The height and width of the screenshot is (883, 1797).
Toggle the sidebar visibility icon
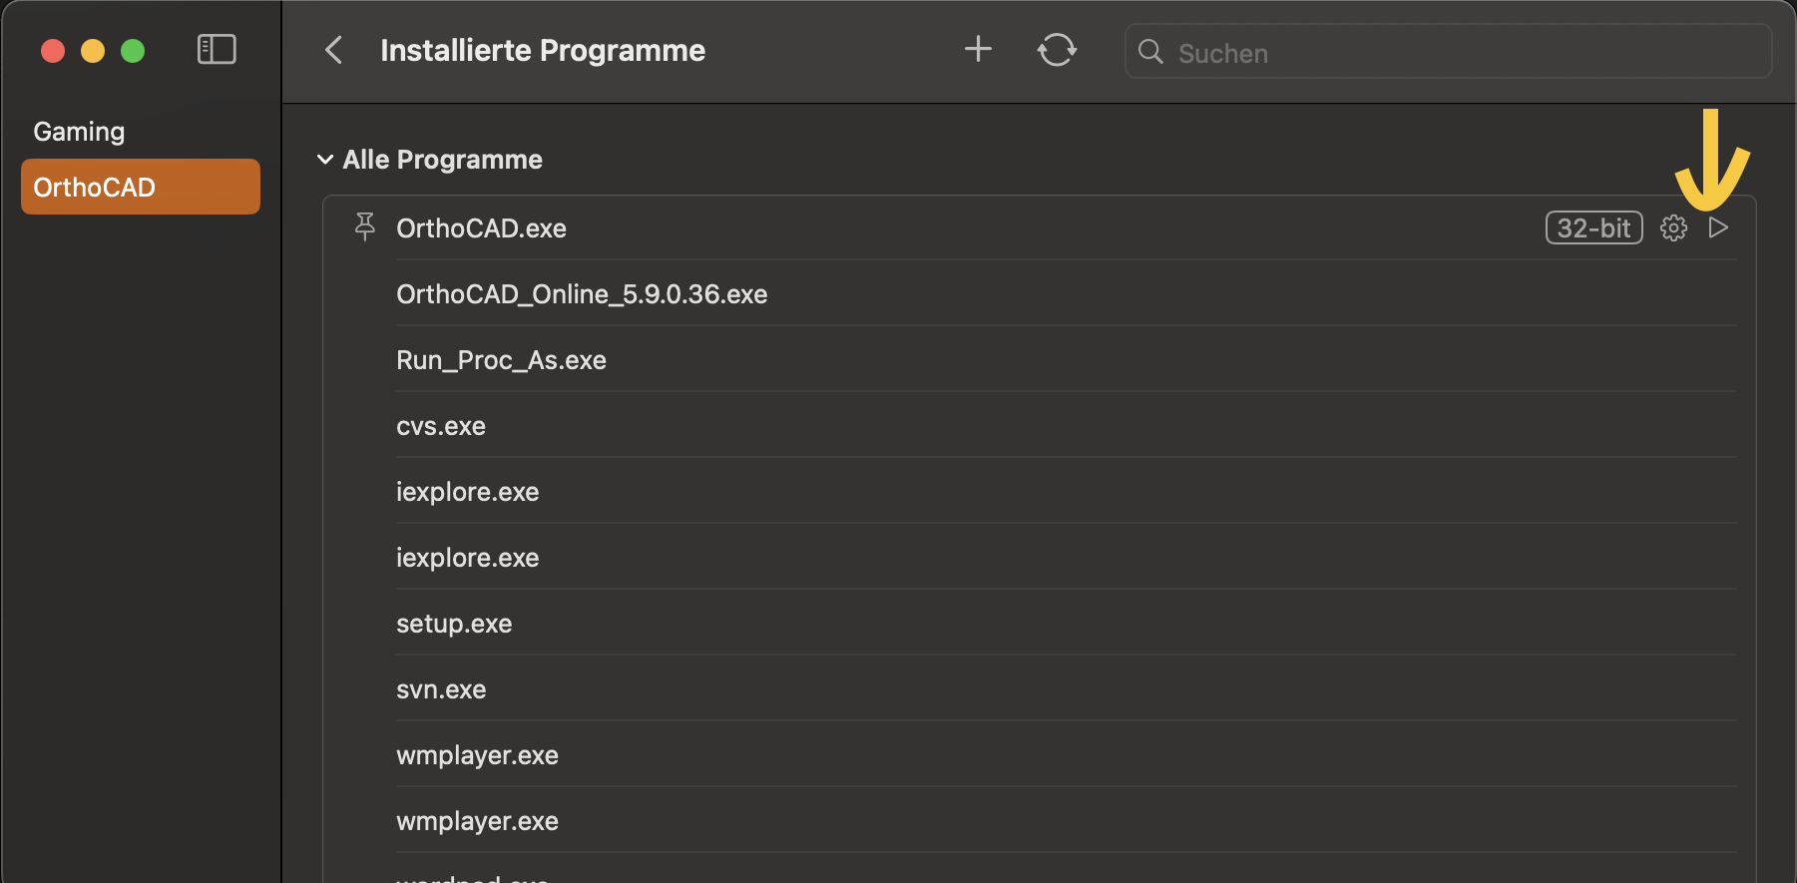tap(216, 48)
